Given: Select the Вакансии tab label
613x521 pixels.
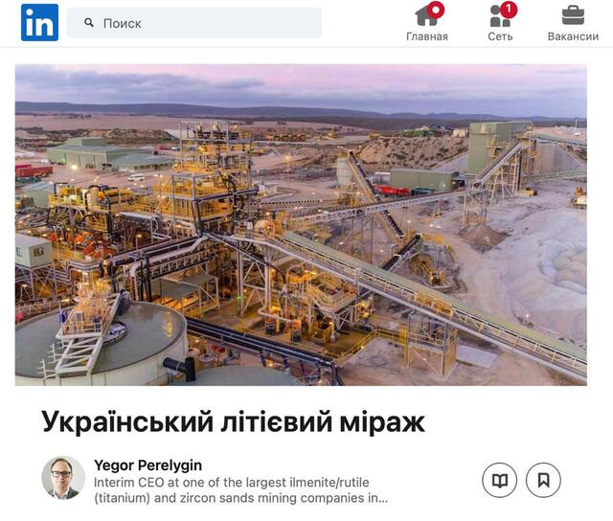Looking at the screenshot, I should tap(573, 36).
